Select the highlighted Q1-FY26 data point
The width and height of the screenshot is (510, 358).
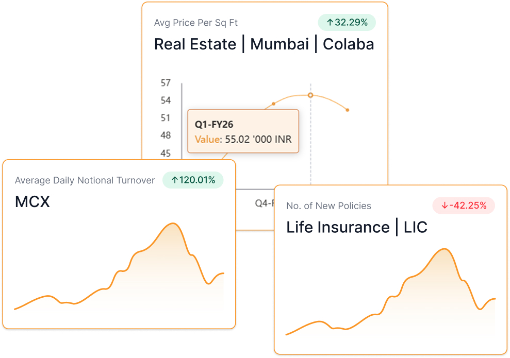(310, 95)
